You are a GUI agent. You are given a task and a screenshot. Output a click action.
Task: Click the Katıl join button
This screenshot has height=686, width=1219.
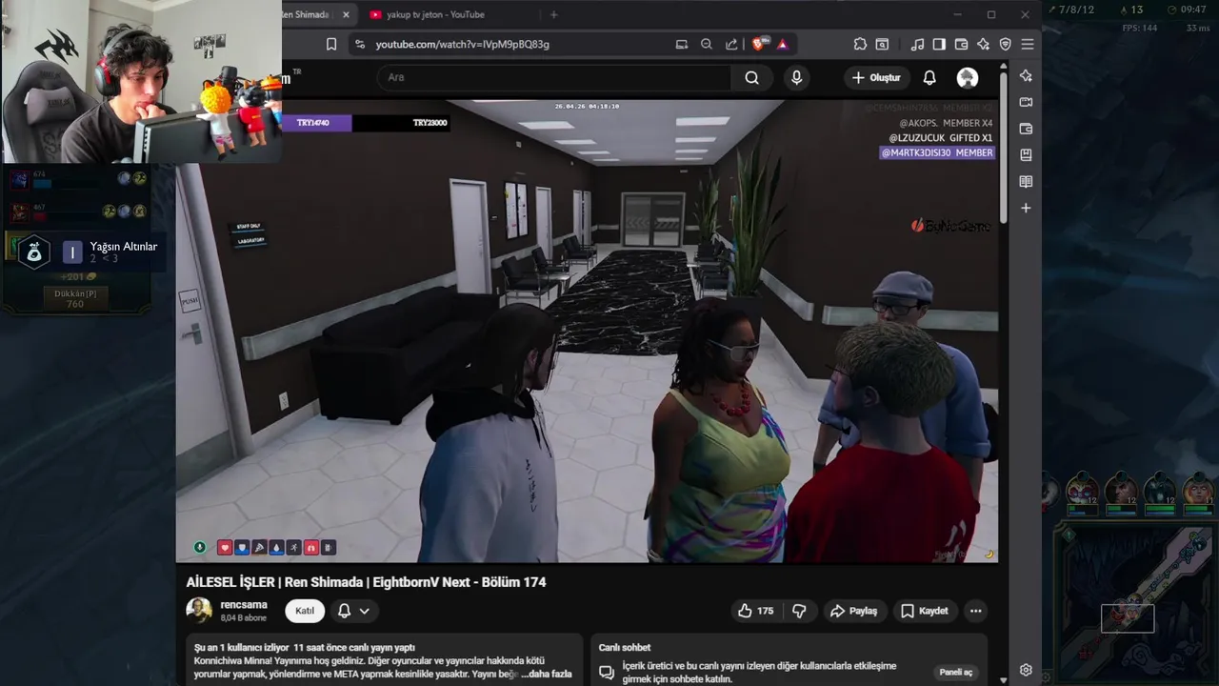(305, 611)
